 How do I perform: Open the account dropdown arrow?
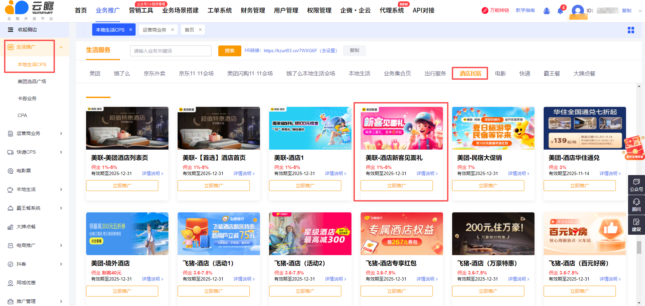click(640, 11)
